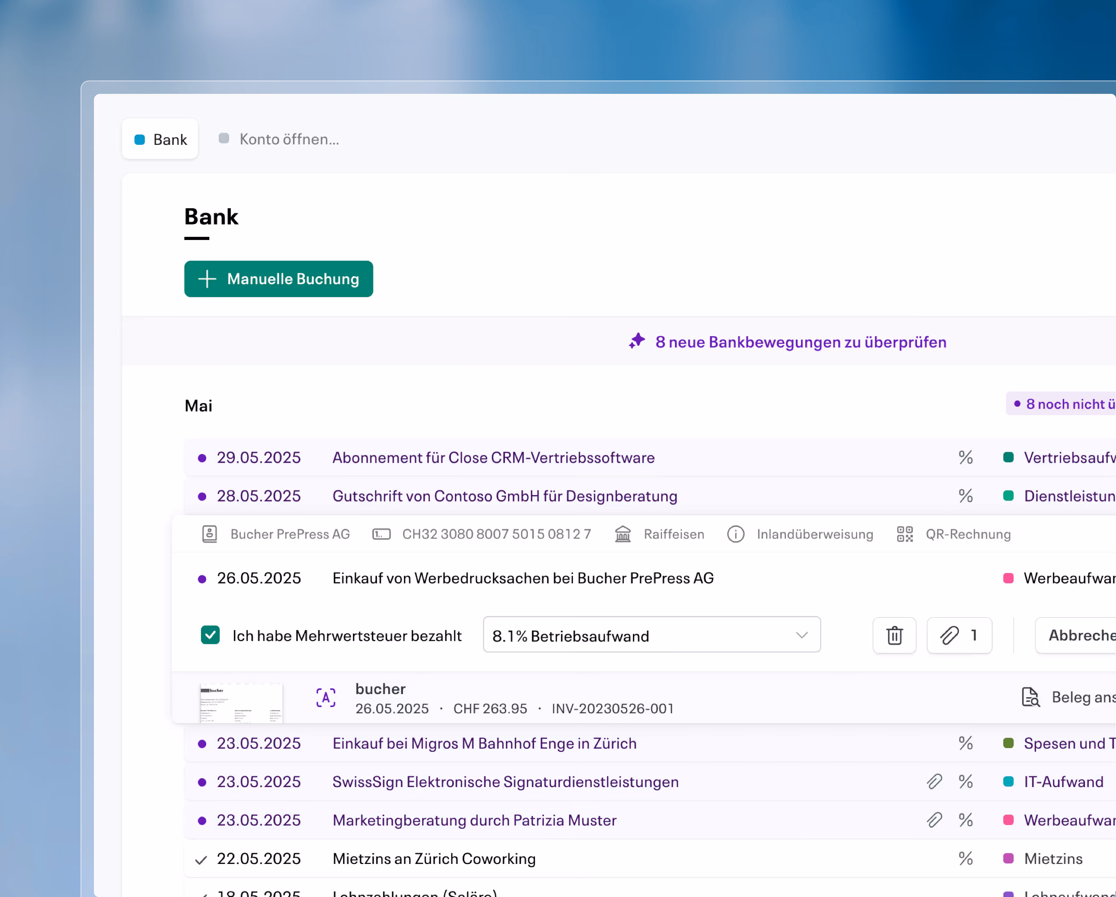The width and height of the screenshot is (1116, 897).
Task: Open Mietzins category on Zürich Coworking row
Action: pos(1043,858)
